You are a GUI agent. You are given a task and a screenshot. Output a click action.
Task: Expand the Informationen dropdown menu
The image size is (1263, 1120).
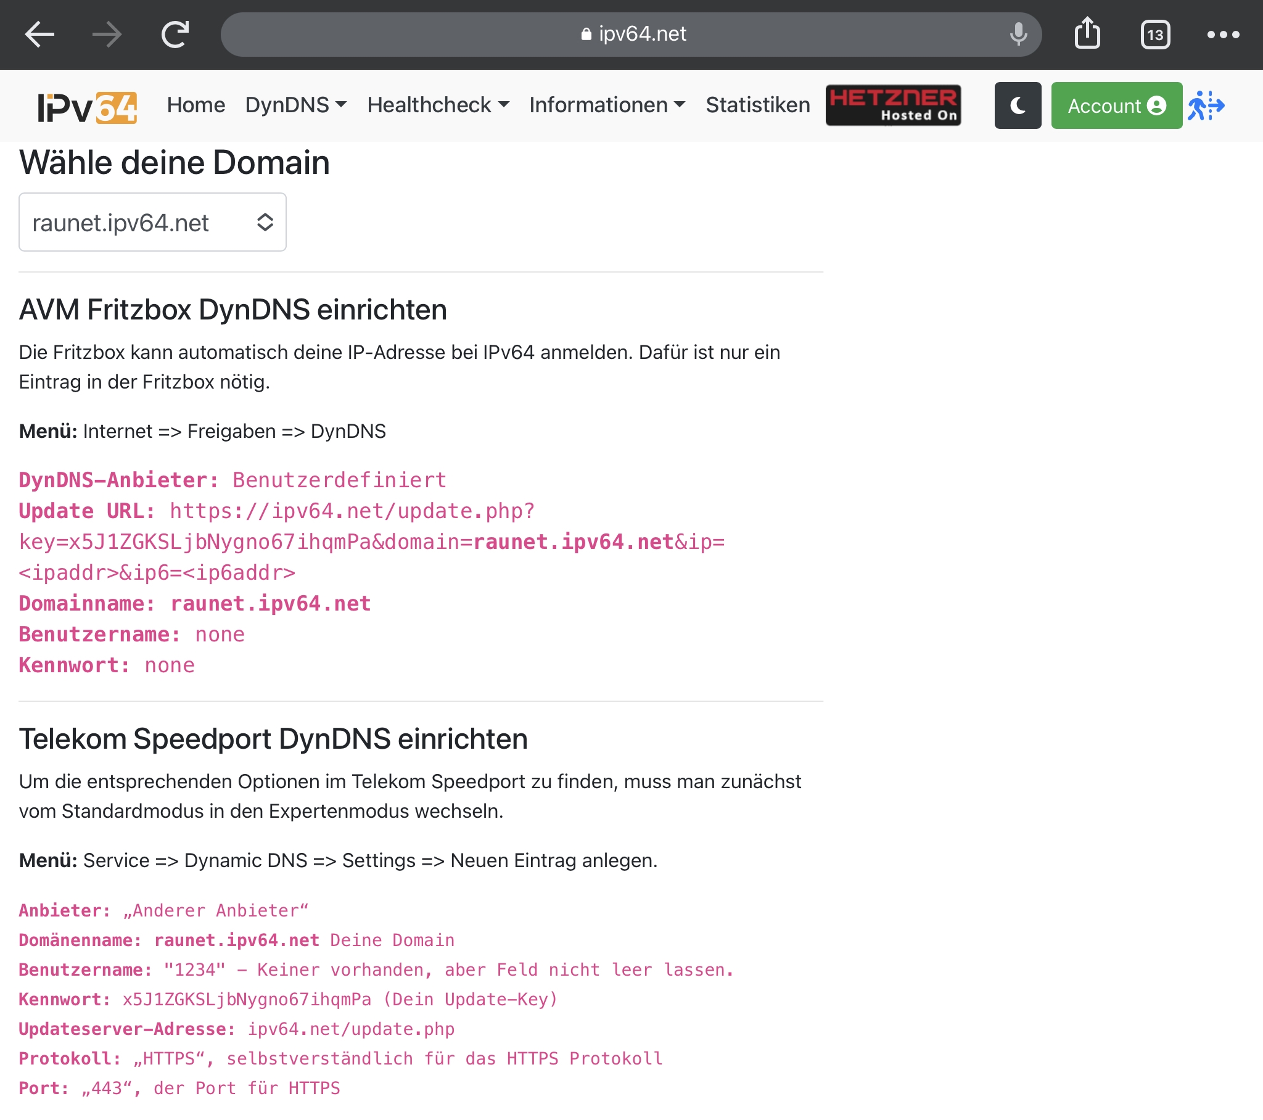click(607, 105)
